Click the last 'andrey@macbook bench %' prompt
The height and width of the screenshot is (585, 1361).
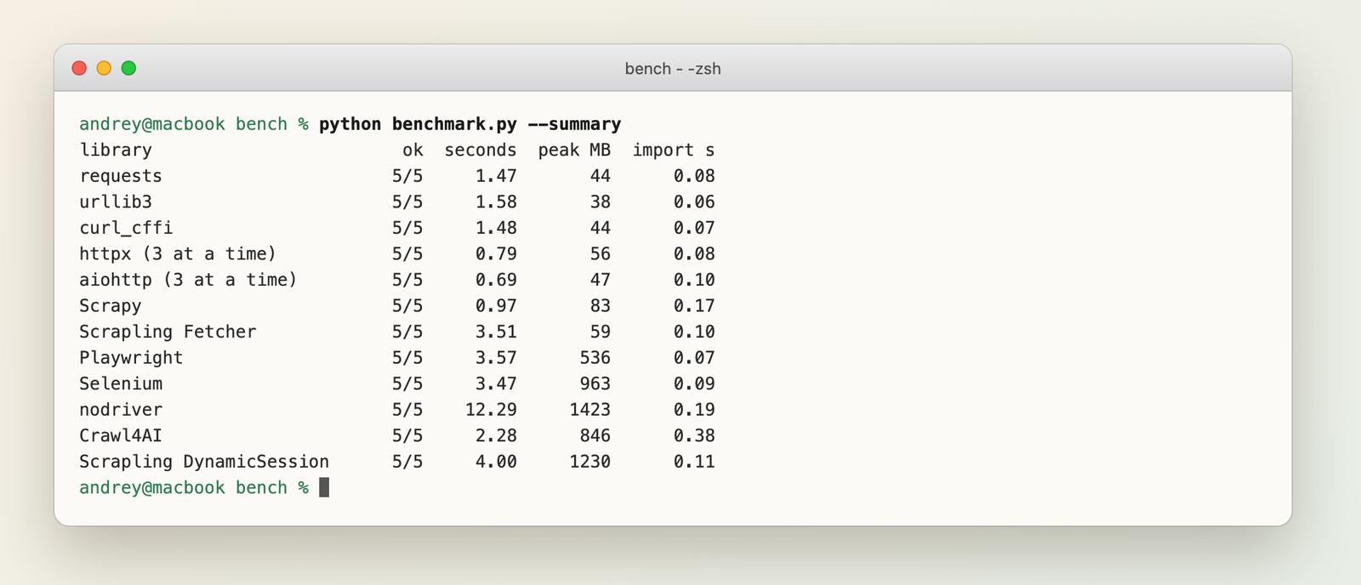[x=194, y=487]
